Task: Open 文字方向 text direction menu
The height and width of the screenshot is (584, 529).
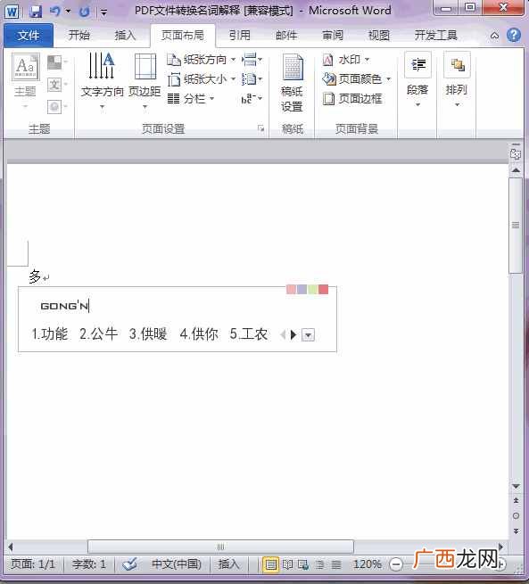Action: (102, 81)
